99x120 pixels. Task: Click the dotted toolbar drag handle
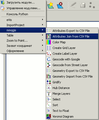pyautogui.click(x=68, y=5)
